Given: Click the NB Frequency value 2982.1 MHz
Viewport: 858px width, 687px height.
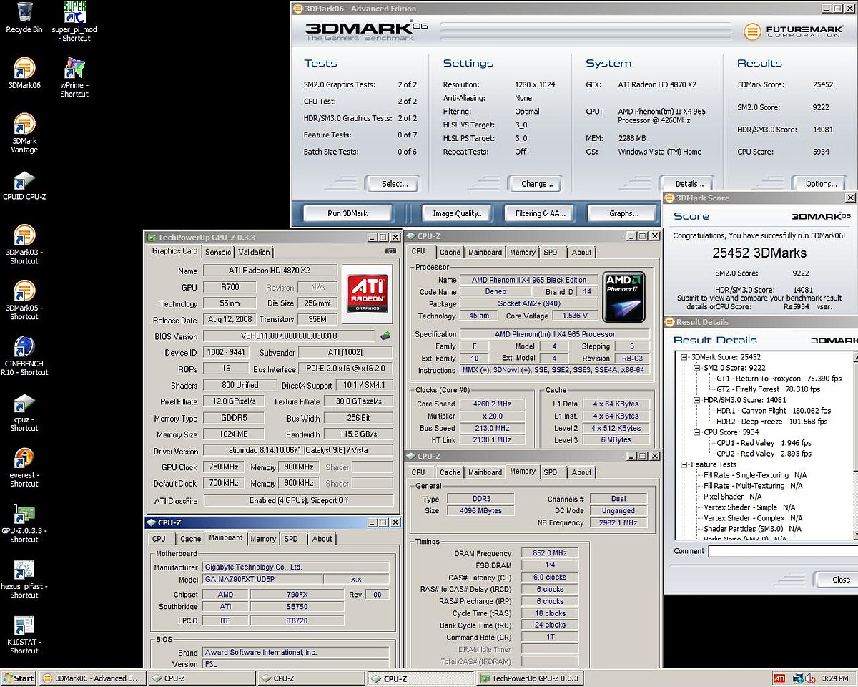Looking at the screenshot, I should [x=618, y=523].
